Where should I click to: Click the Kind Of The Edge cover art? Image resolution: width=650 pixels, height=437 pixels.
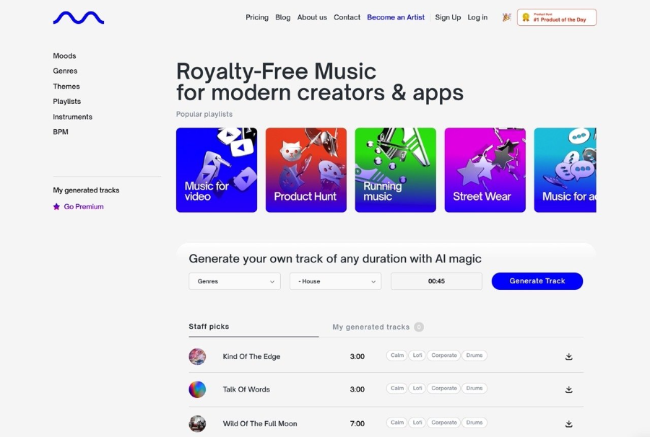197,356
